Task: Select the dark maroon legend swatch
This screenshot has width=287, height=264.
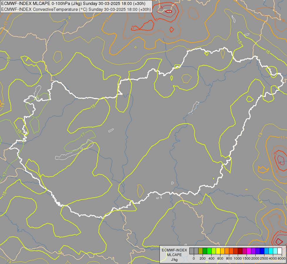Action: tap(240, 251)
